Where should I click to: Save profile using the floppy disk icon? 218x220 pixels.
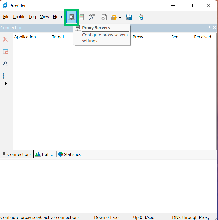click(129, 17)
